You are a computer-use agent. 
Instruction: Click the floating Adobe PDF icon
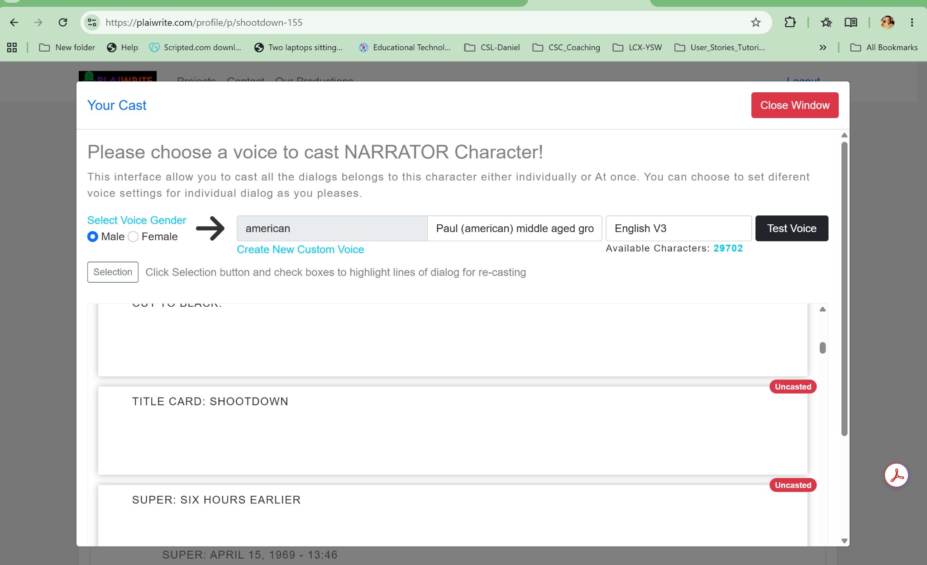coord(896,475)
